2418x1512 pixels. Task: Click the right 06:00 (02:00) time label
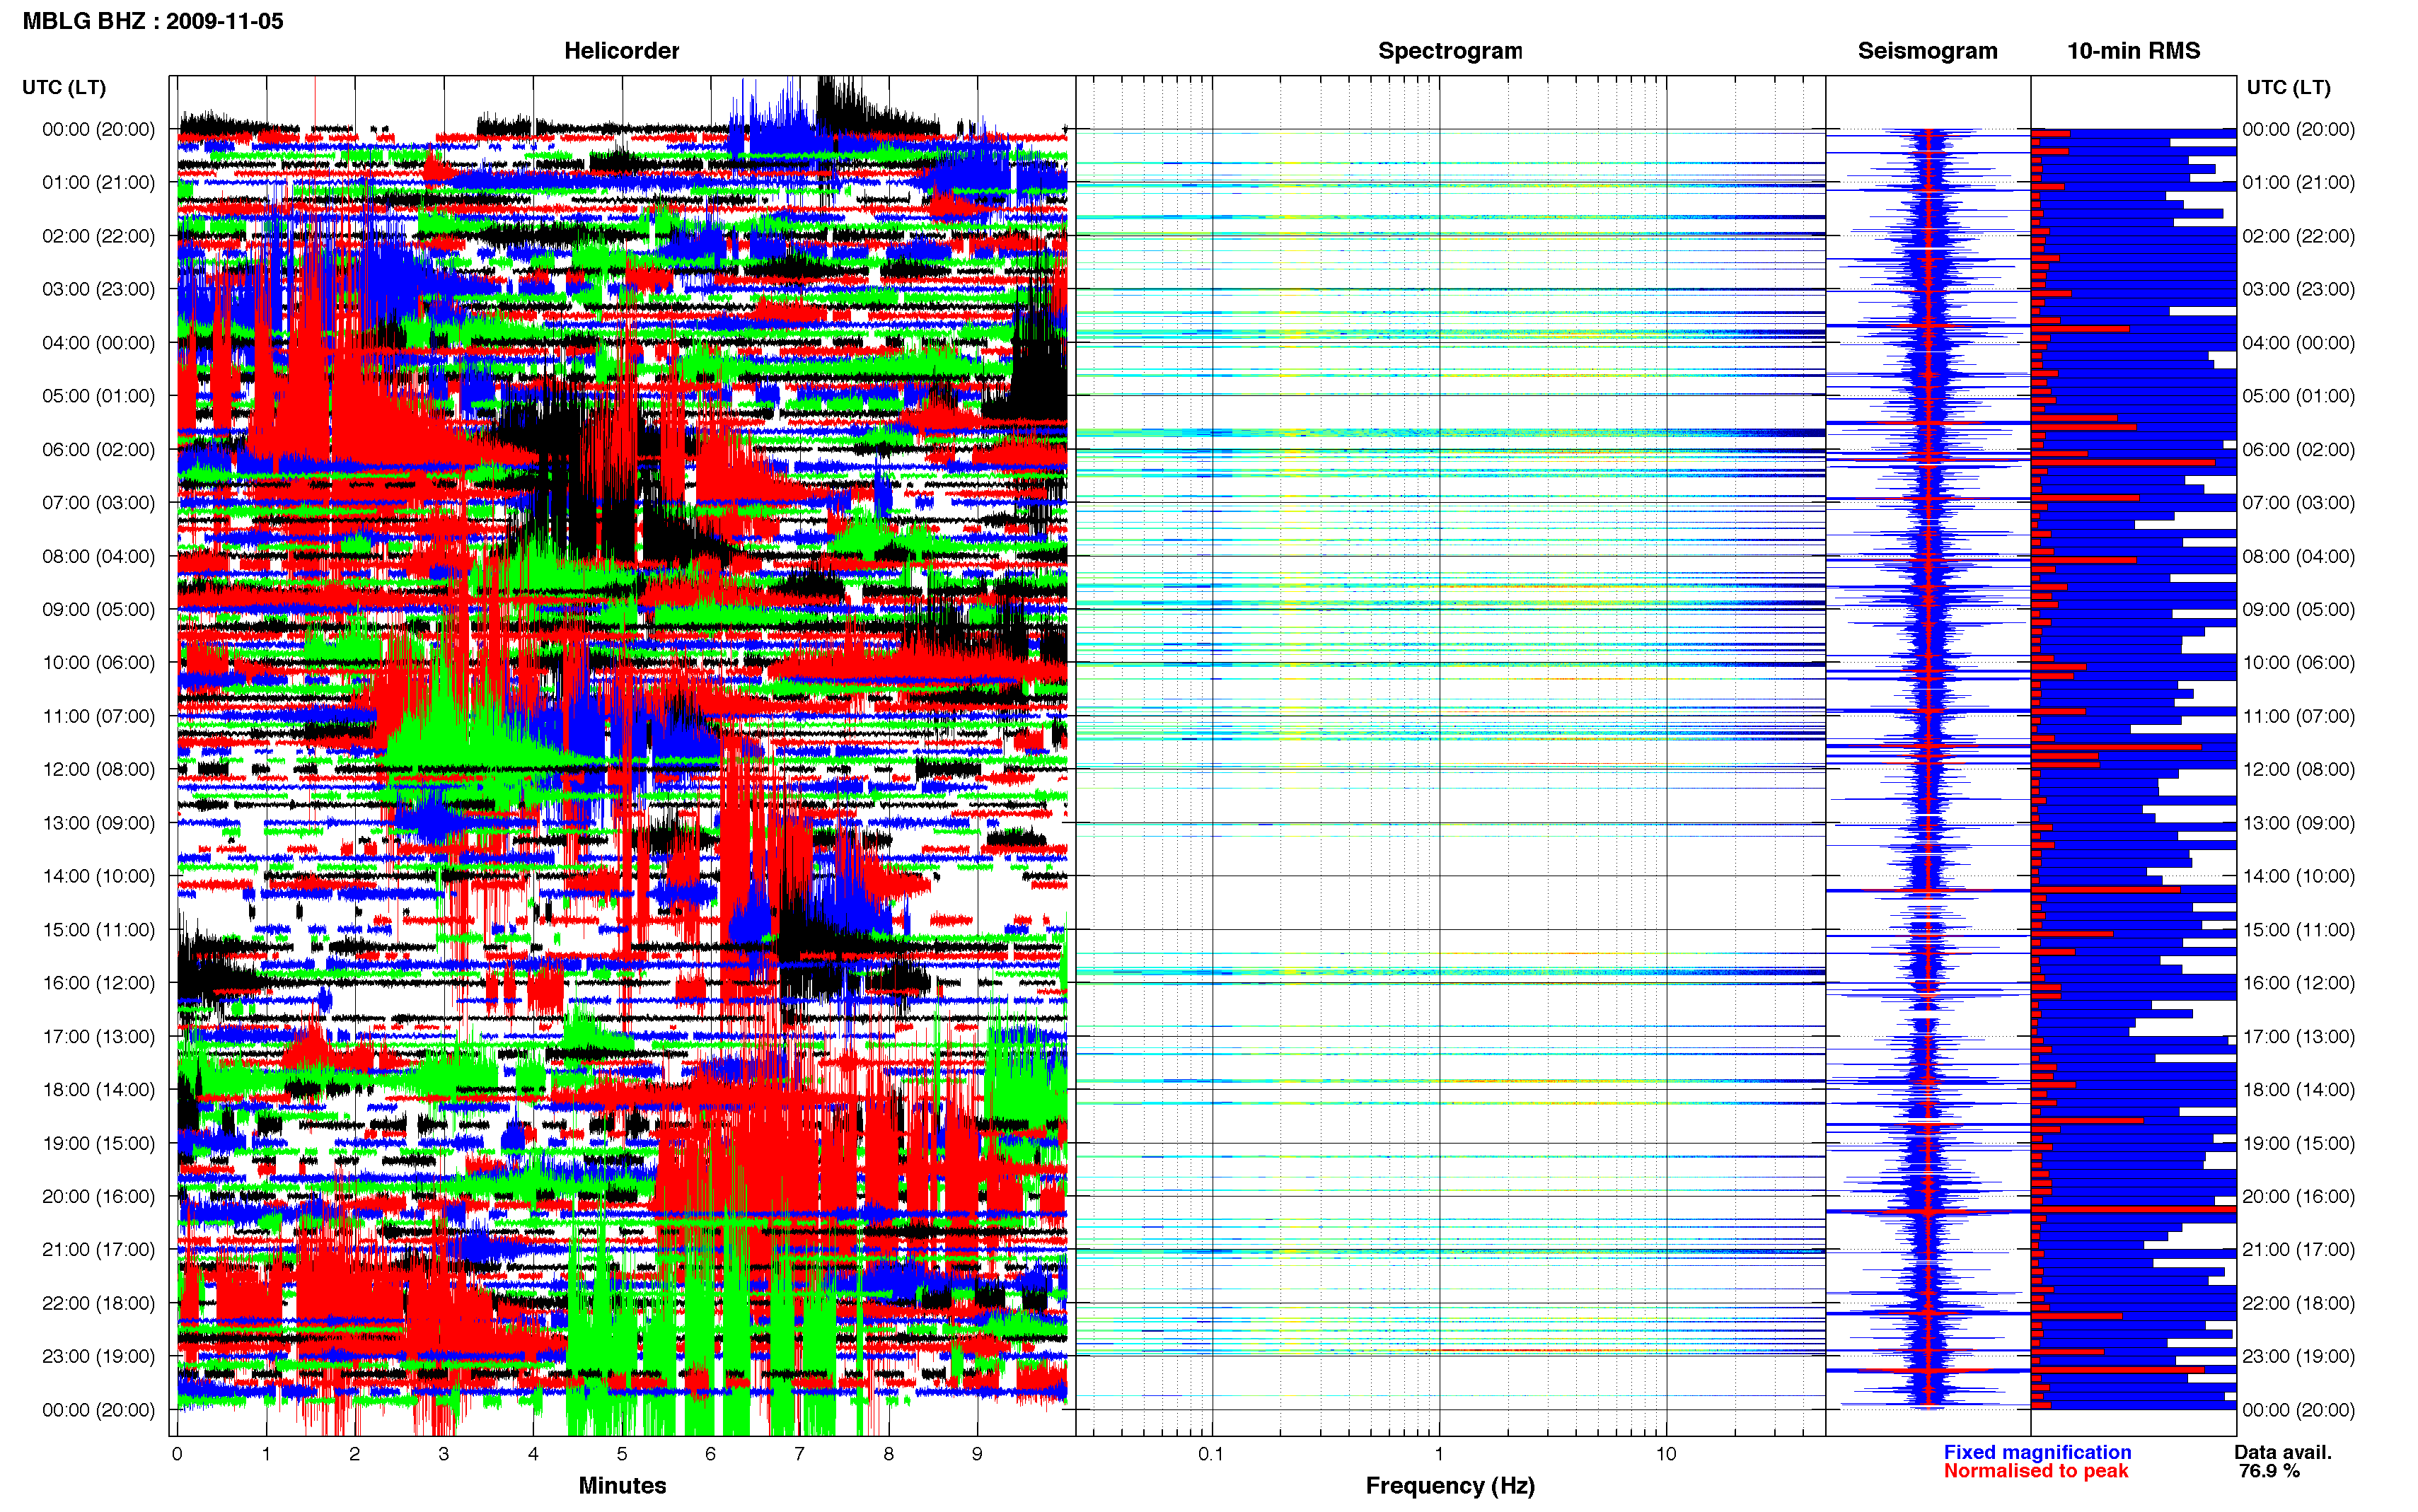tap(2298, 449)
